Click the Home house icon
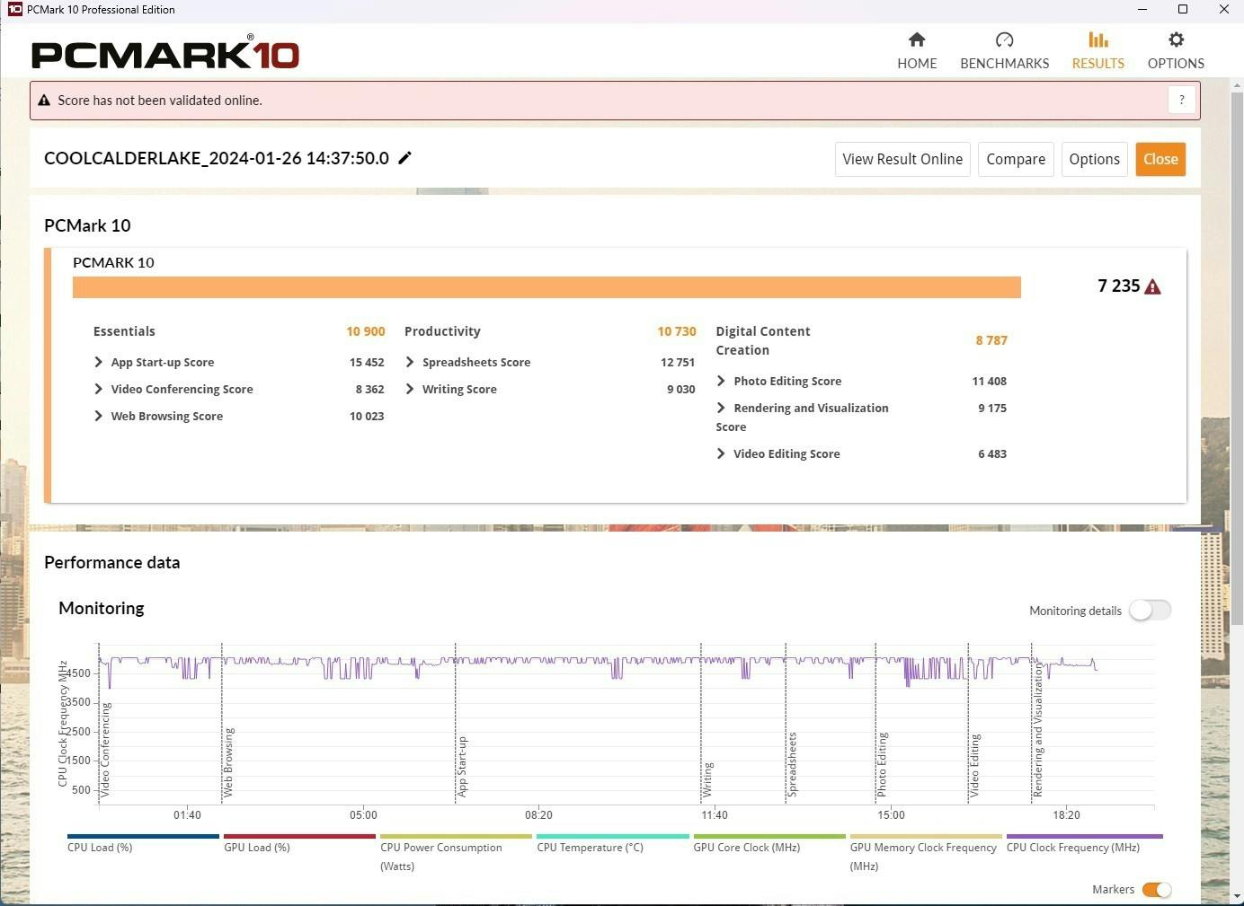The image size is (1244, 906). [x=917, y=40]
